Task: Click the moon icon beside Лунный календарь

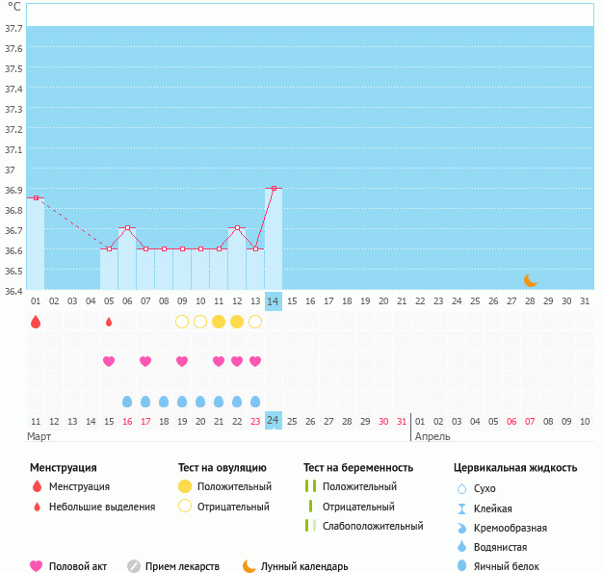Action: 249,566
